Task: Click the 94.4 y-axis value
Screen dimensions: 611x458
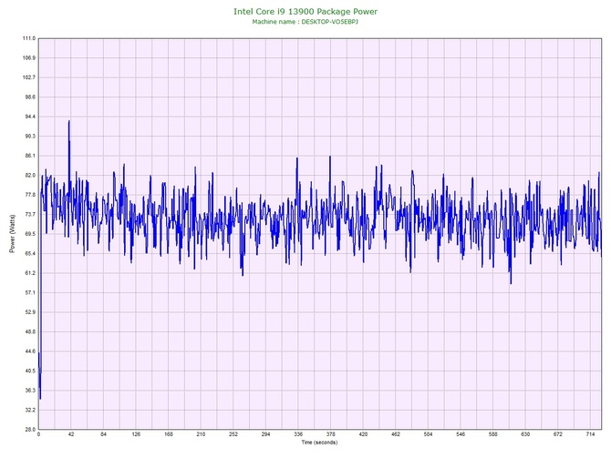Action: (30, 117)
